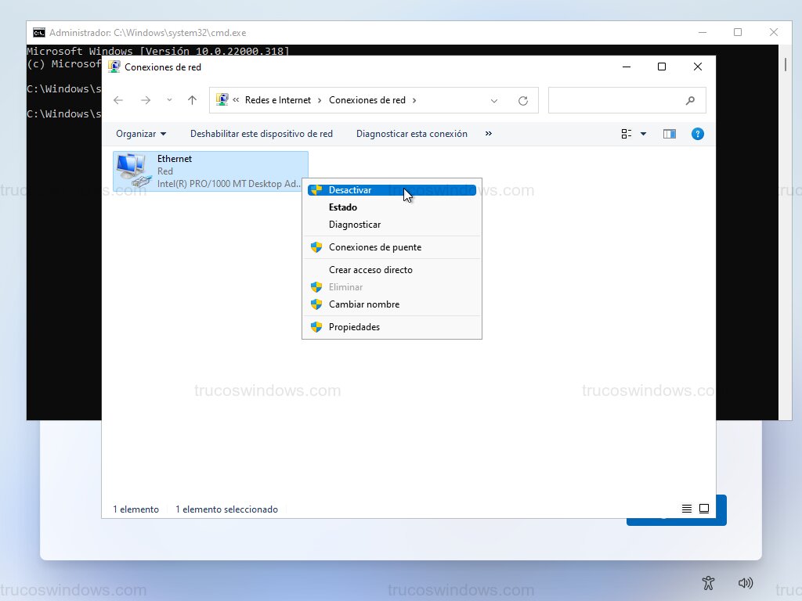
Task: Open the change view options dropdown arrow
Action: pyautogui.click(x=643, y=134)
